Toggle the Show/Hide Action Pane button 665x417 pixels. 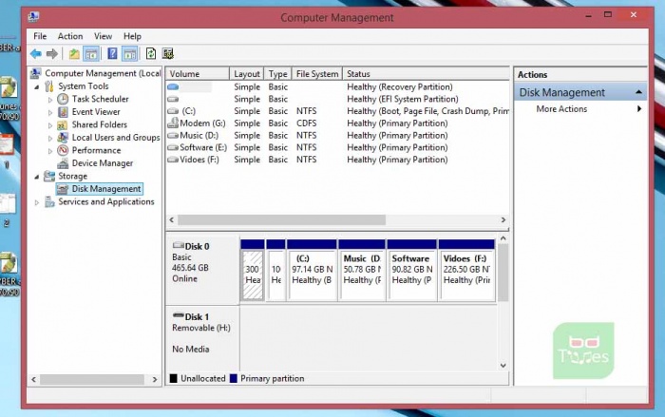[x=130, y=54]
